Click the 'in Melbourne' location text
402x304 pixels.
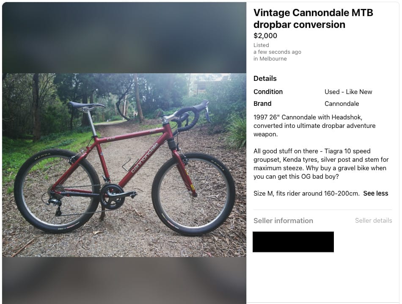click(270, 59)
